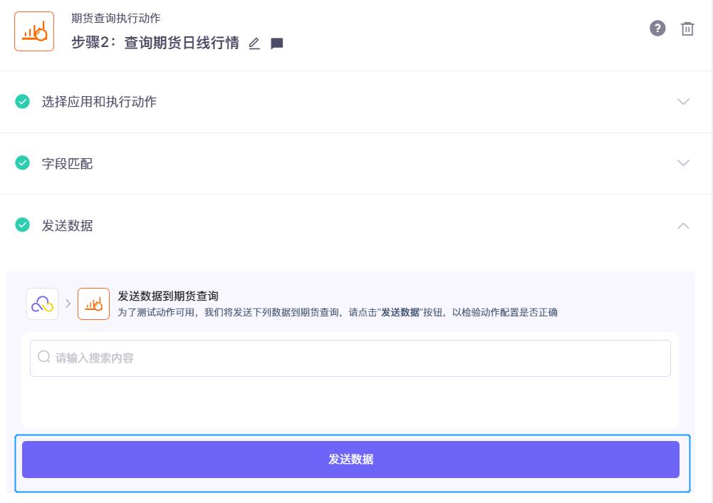Click the pencil icon to rename step 2
This screenshot has height=503, width=713.
coord(254,43)
